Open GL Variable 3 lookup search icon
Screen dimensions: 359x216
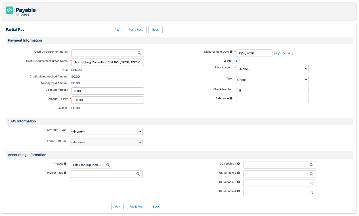[311, 183]
